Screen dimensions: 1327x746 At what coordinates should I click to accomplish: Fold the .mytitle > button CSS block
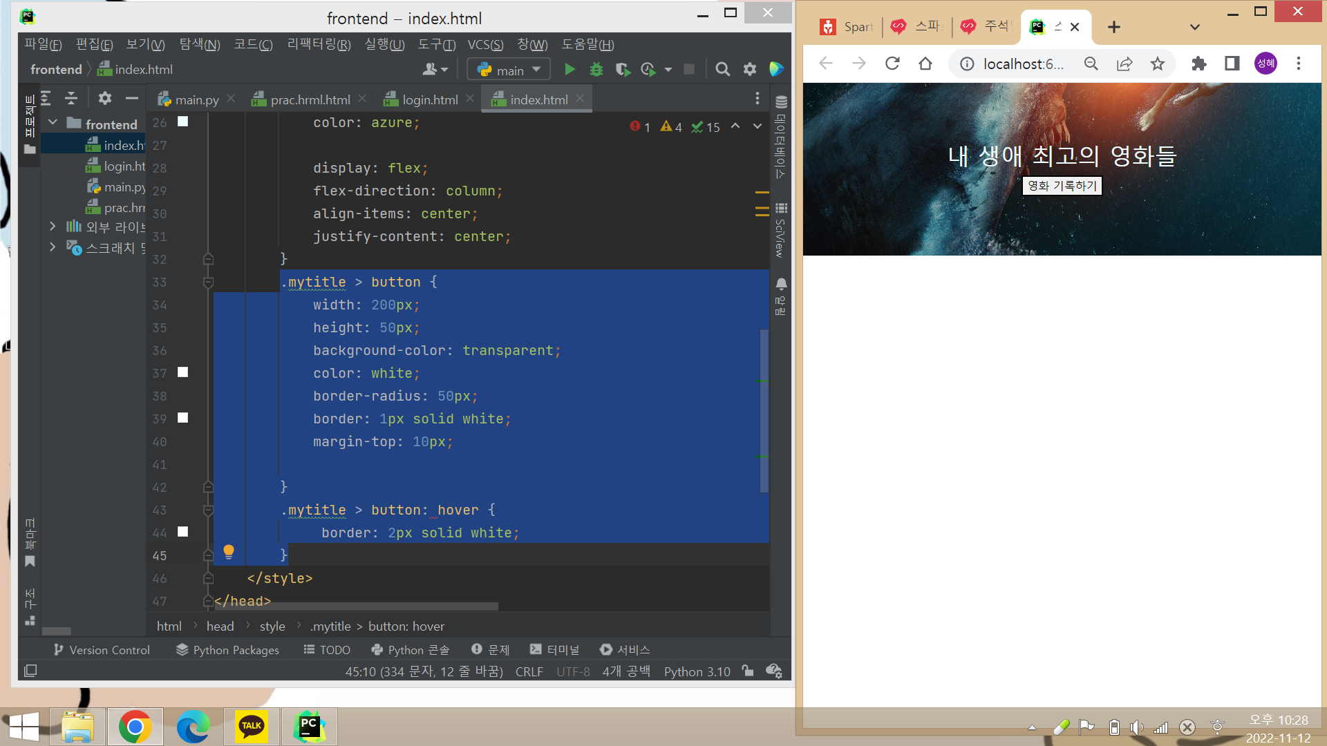[208, 282]
